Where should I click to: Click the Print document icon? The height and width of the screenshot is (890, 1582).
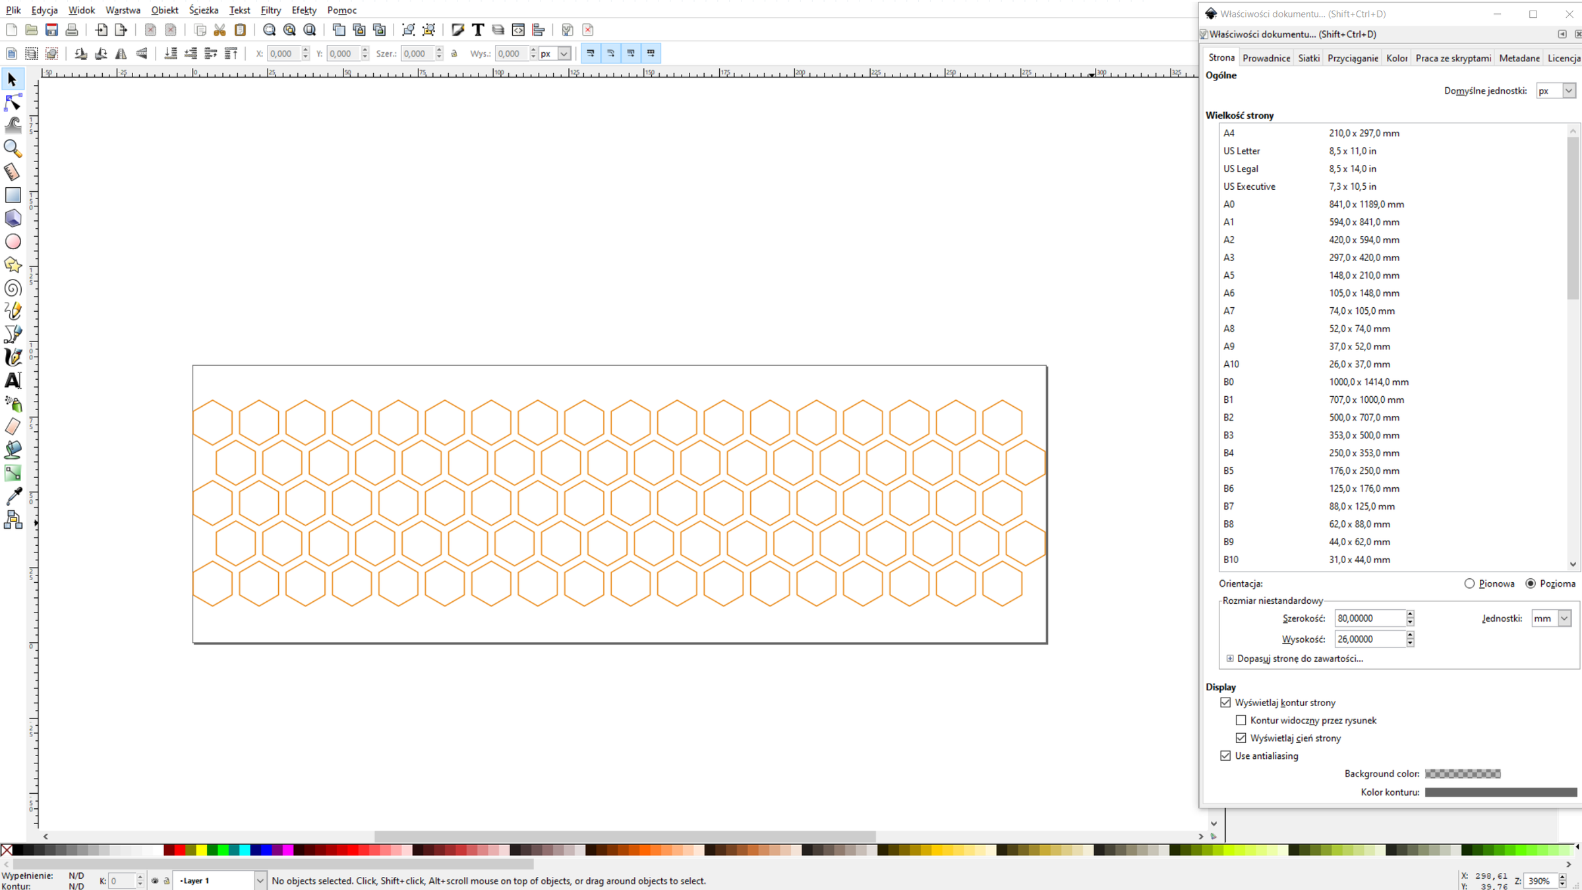pyautogui.click(x=72, y=30)
